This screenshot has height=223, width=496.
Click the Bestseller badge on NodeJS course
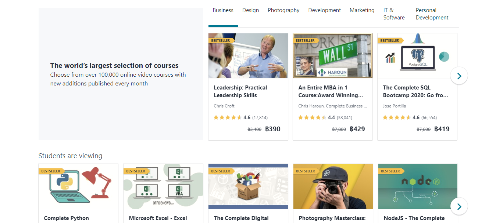(390, 171)
